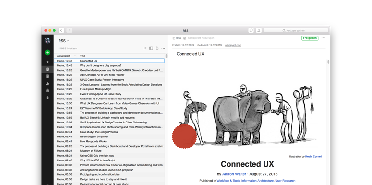Image resolution: width=372 pixels, height=185 pixels.
Task: Open User Research link
Action: tap(285, 181)
